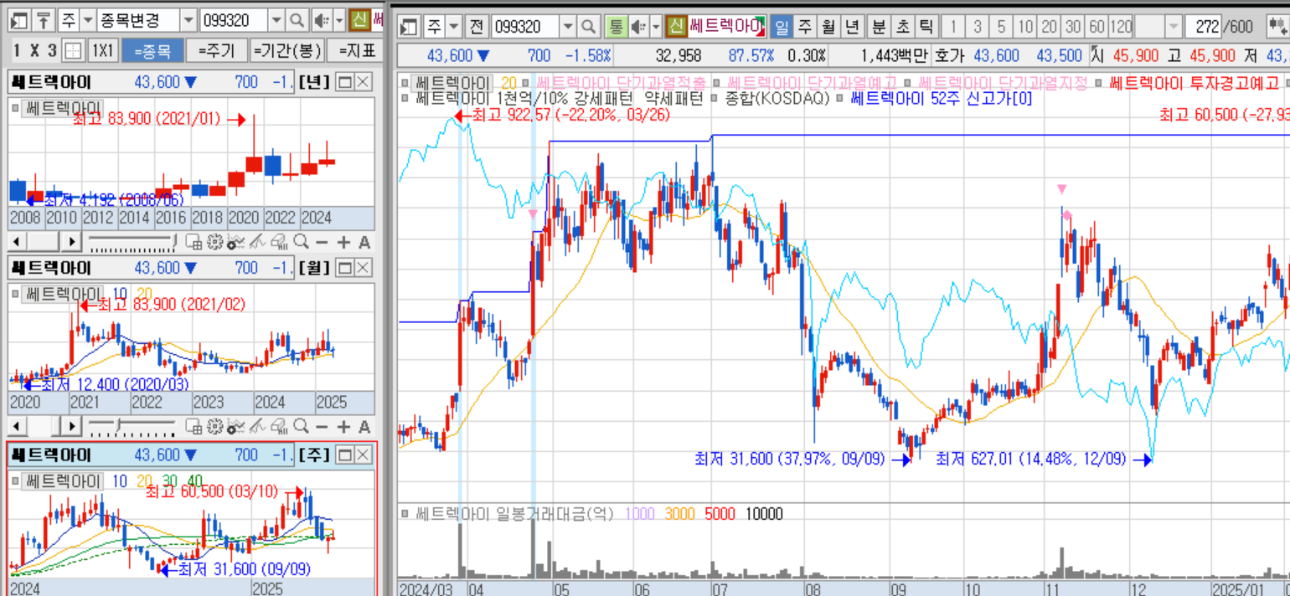
Task: Toggle the green 통 button in main toolbar
Action: pos(616,27)
